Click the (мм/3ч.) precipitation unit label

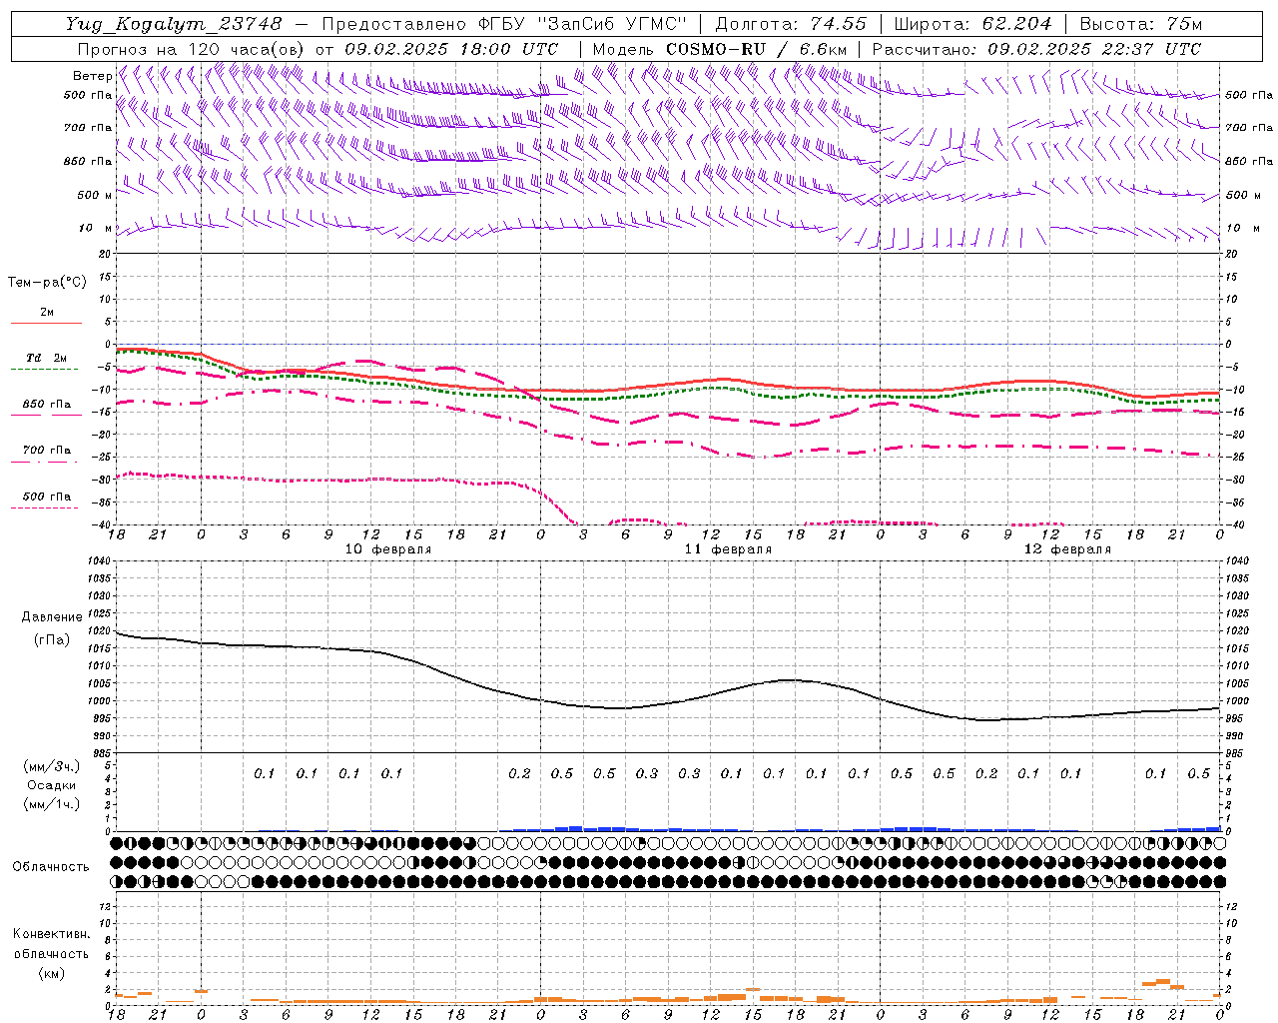pos(52,766)
